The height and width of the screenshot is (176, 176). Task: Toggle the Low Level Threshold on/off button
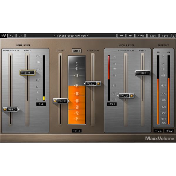(5, 109)
